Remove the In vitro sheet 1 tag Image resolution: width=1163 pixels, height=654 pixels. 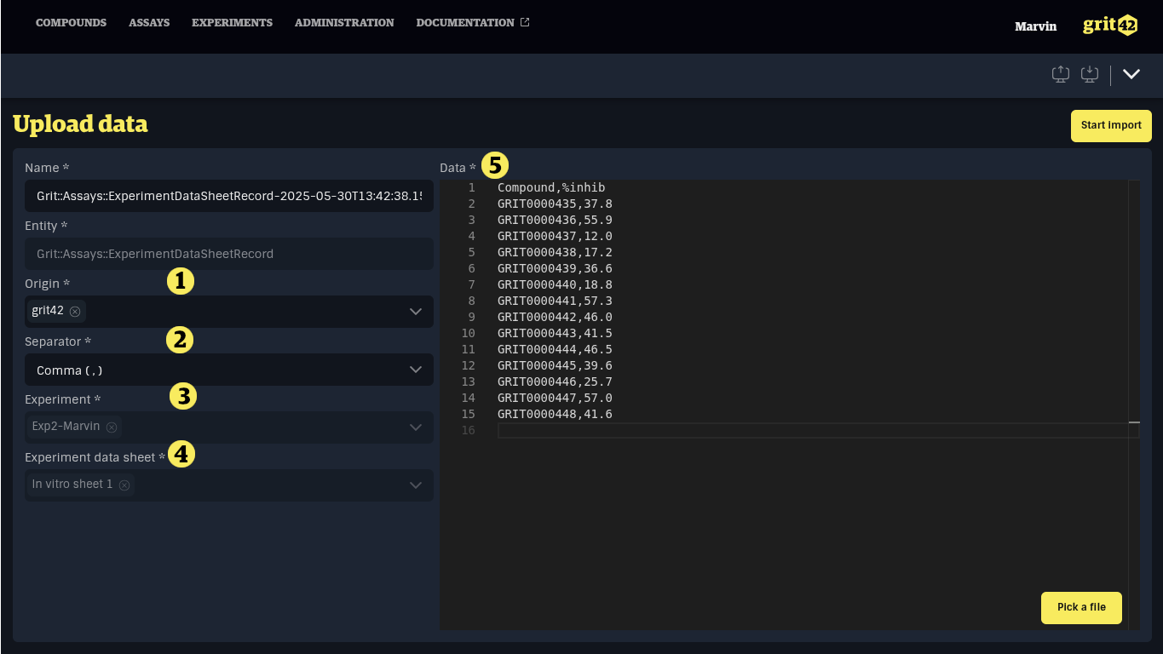pyautogui.click(x=124, y=485)
